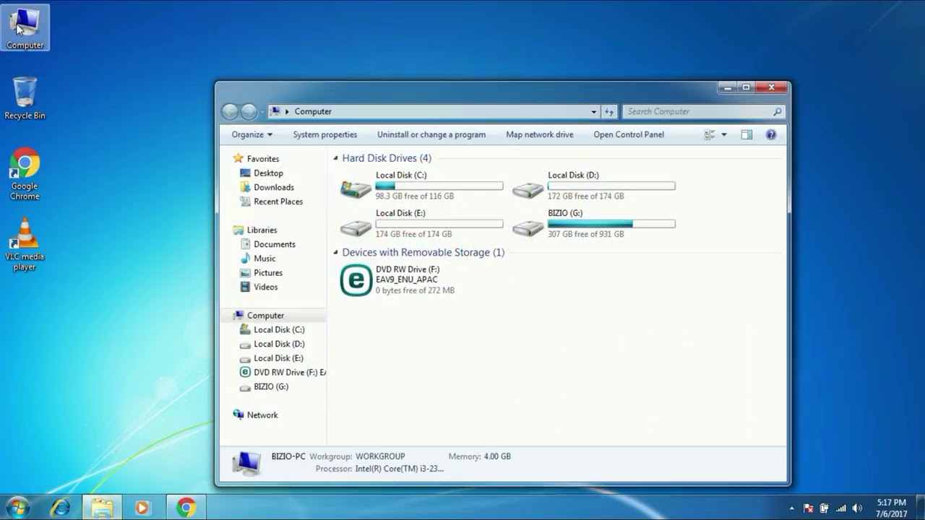The image size is (925, 520).
Task: Click the BIZIO (G:) drive icon
Action: coord(528,227)
